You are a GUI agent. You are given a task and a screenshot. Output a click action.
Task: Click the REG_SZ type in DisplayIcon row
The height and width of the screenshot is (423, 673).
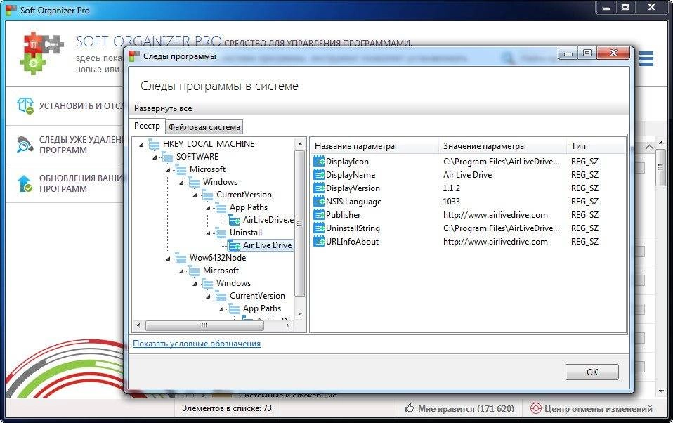pos(584,162)
